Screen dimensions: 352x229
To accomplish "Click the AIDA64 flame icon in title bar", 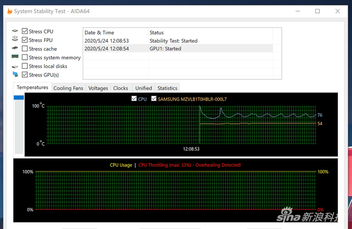I will tap(9, 11).
